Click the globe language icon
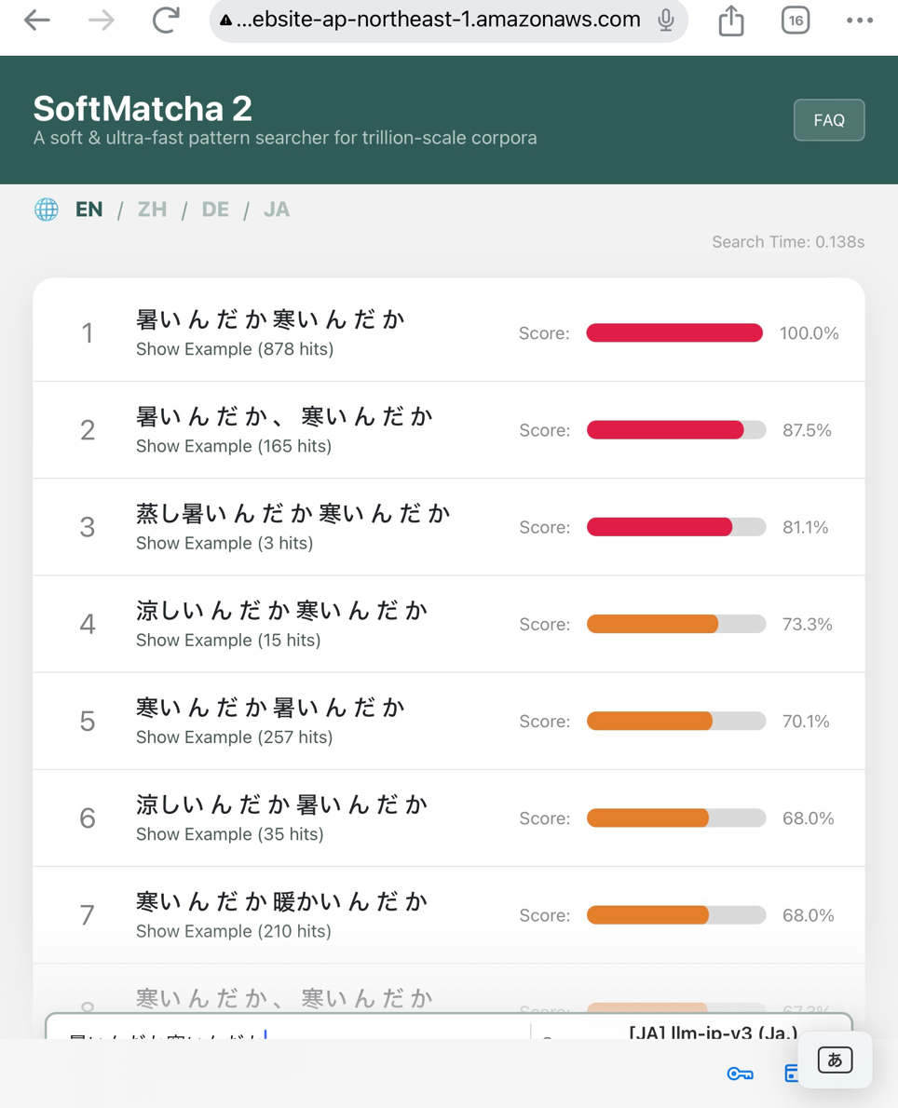The image size is (898, 1108). point(47,209)
